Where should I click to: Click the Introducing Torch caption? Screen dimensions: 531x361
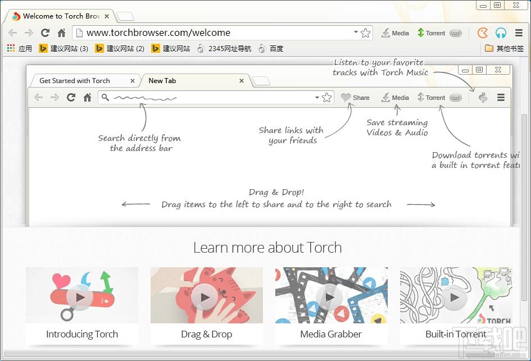click(82, 334)
